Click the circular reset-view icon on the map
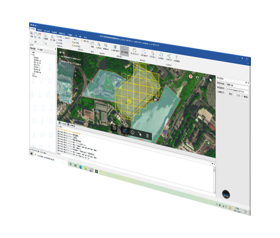The image size is (280, 238). pos(114,128)
